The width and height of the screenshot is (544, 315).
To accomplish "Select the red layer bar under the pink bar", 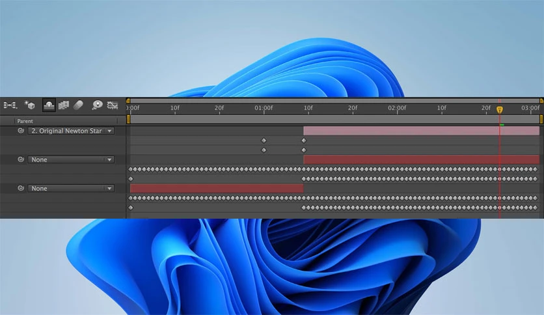I will [x=421, y=159].
